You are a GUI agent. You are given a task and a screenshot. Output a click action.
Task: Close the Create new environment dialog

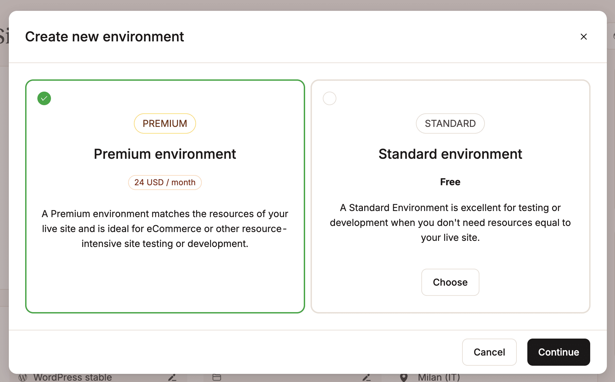(584, 37)
